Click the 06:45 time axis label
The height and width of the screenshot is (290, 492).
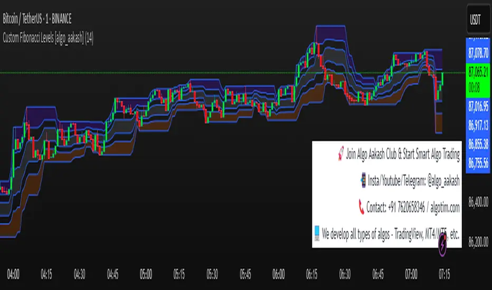(x=378, y=274)
